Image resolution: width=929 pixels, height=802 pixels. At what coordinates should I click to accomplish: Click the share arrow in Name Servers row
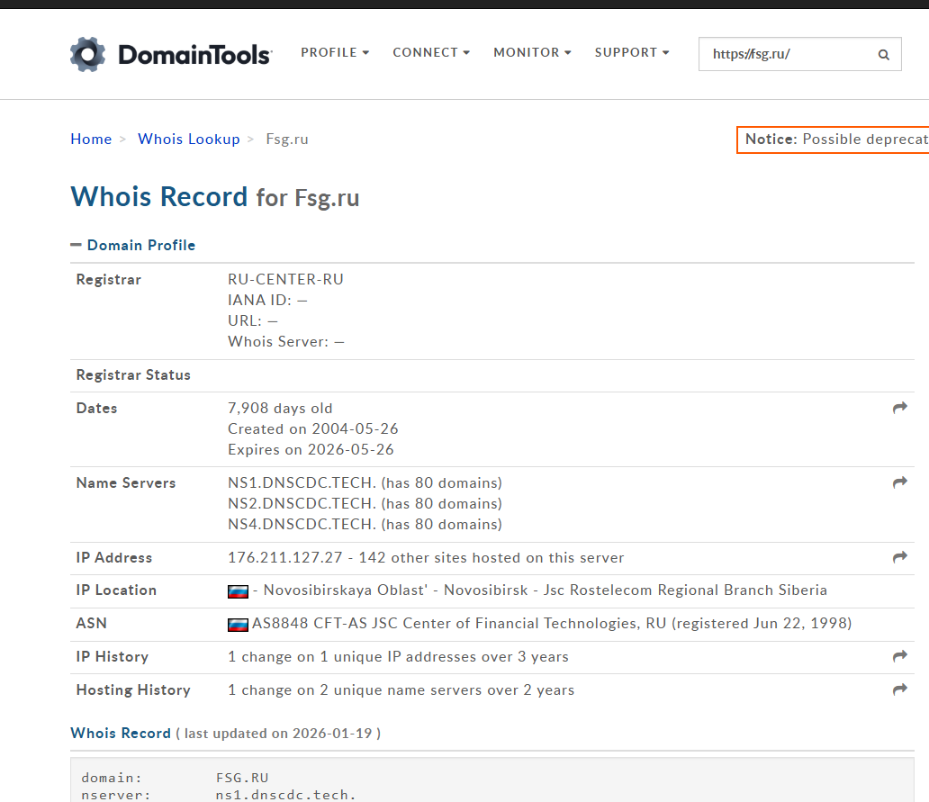(899, 483)
